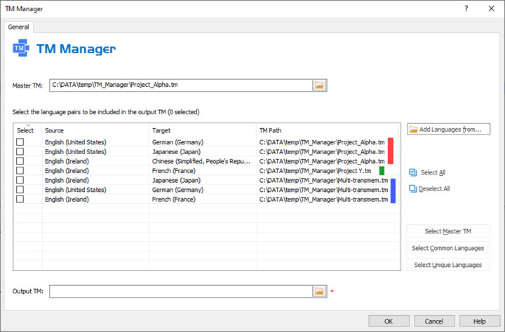Check the English to German Project_Alpha row
The image size is (505, 332).
[x=20, y=142]
